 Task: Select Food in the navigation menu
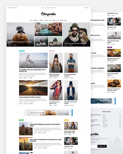(x=50, y=20)
